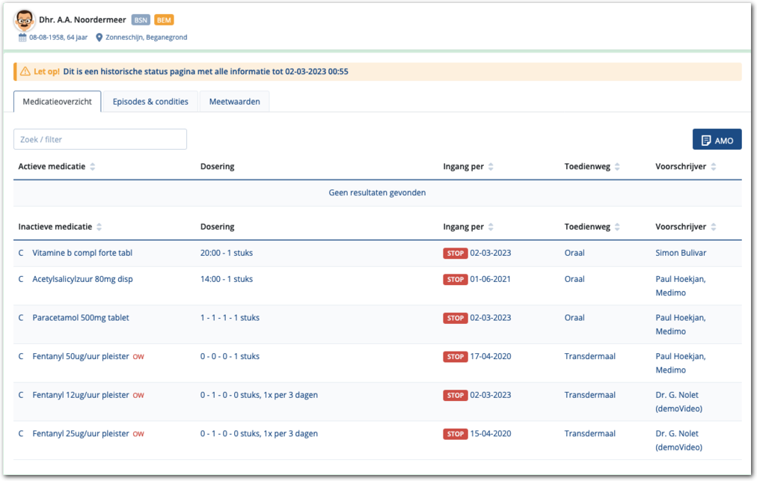Image resolution: width=757 pixels, height=481 pixels.
Task: Click the calendar icon beside birth date
Action: (22, 37)
